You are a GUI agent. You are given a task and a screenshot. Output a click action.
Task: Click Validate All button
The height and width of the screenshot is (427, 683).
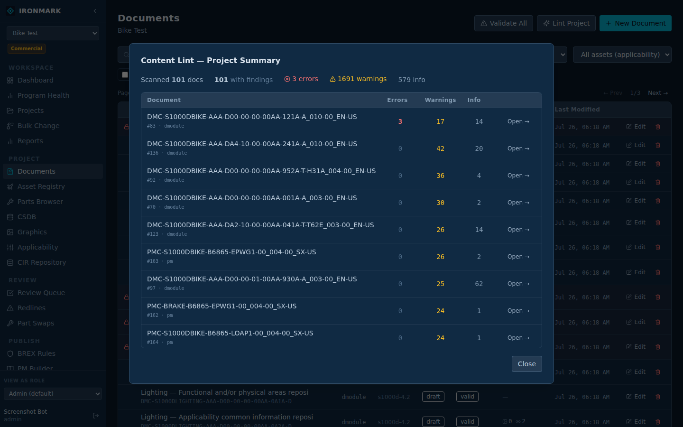[x=504, y=23]
